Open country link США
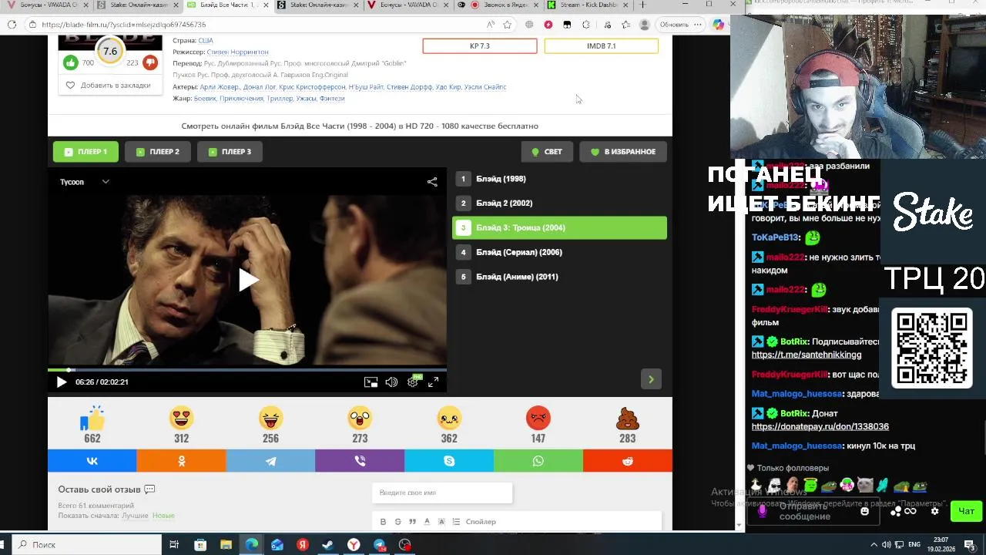The width and height of the screenshot is (986, 555). coord(206,40)
